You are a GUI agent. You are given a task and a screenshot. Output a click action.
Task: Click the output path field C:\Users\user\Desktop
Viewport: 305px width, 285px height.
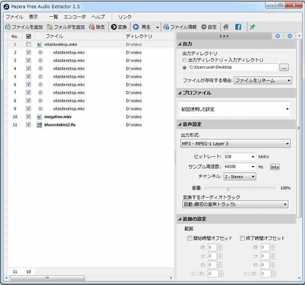(233, 68)
